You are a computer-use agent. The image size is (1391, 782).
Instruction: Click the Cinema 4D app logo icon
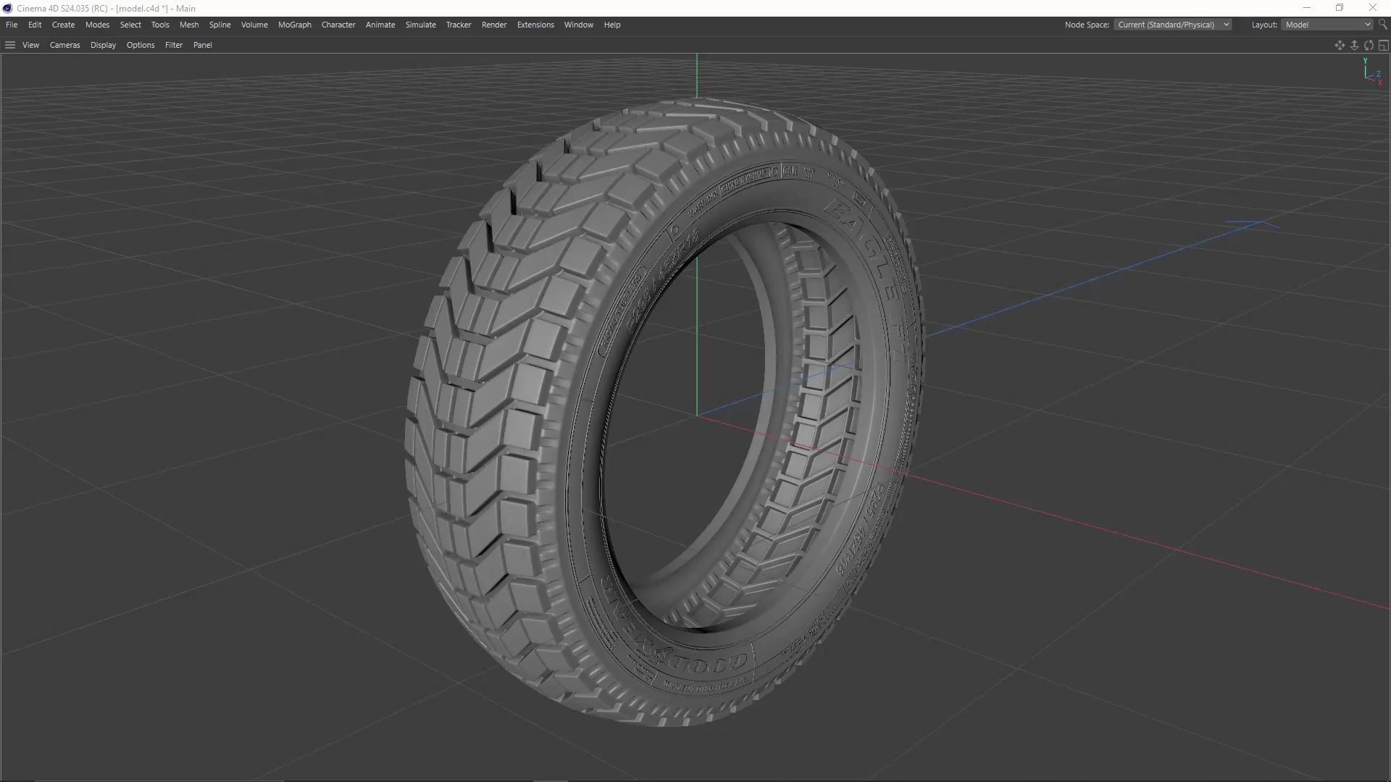[7, 8]
